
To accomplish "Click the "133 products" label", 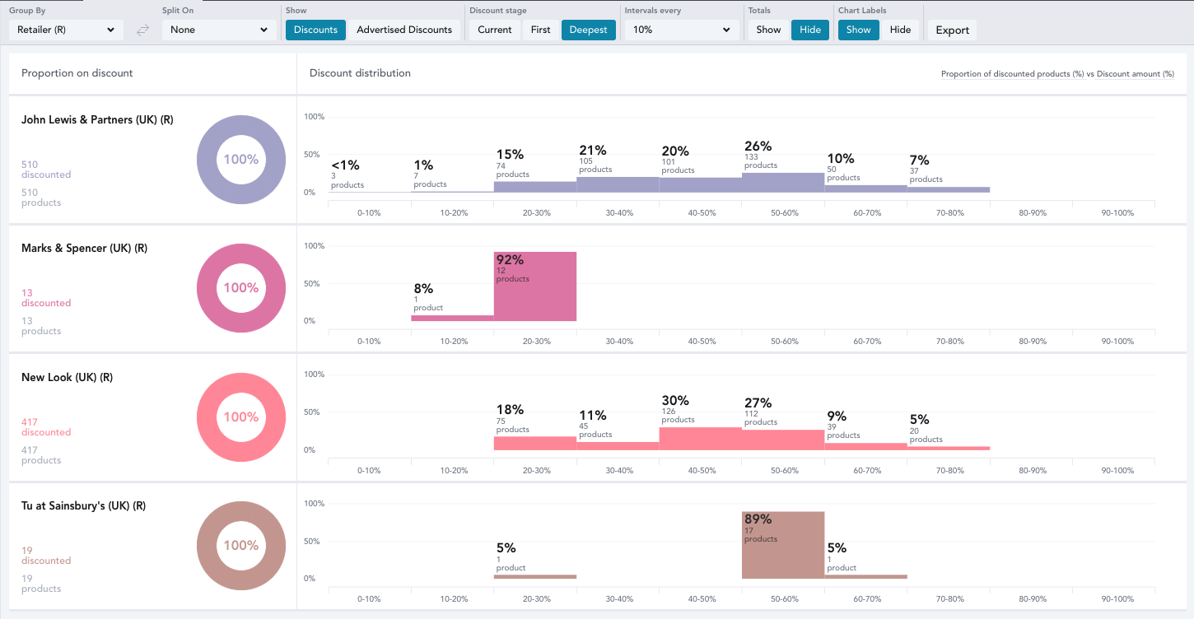I will (760, 161).
